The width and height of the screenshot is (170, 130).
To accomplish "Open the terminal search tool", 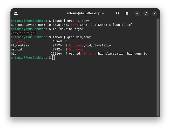I will (118, 13).
